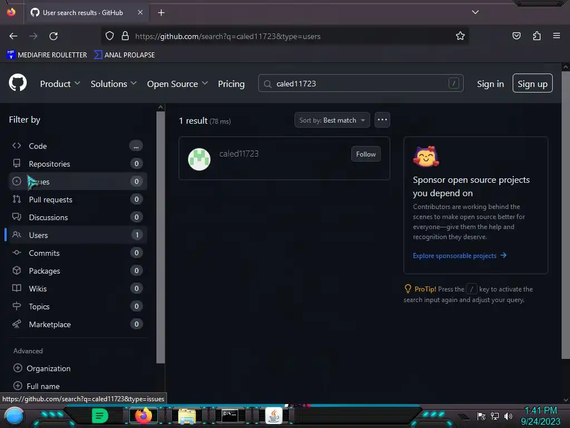Filter results by Topics
570x428 pixels.
click(77, 307)
